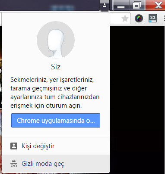Close the Chrome window
Image resolution: width=165 pixels, height=174 pixels.
tap(155, 5)
